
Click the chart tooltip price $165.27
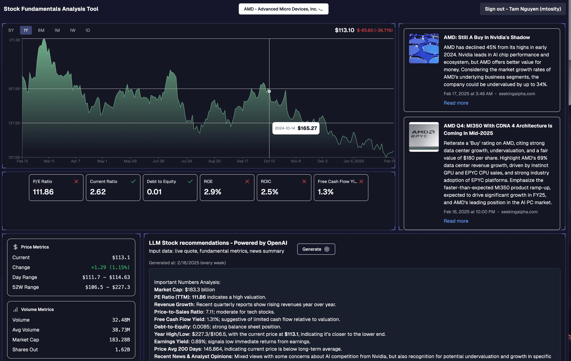[x=307, y=128]
